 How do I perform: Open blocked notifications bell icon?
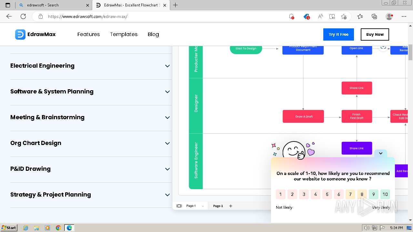tap(291, 16)
